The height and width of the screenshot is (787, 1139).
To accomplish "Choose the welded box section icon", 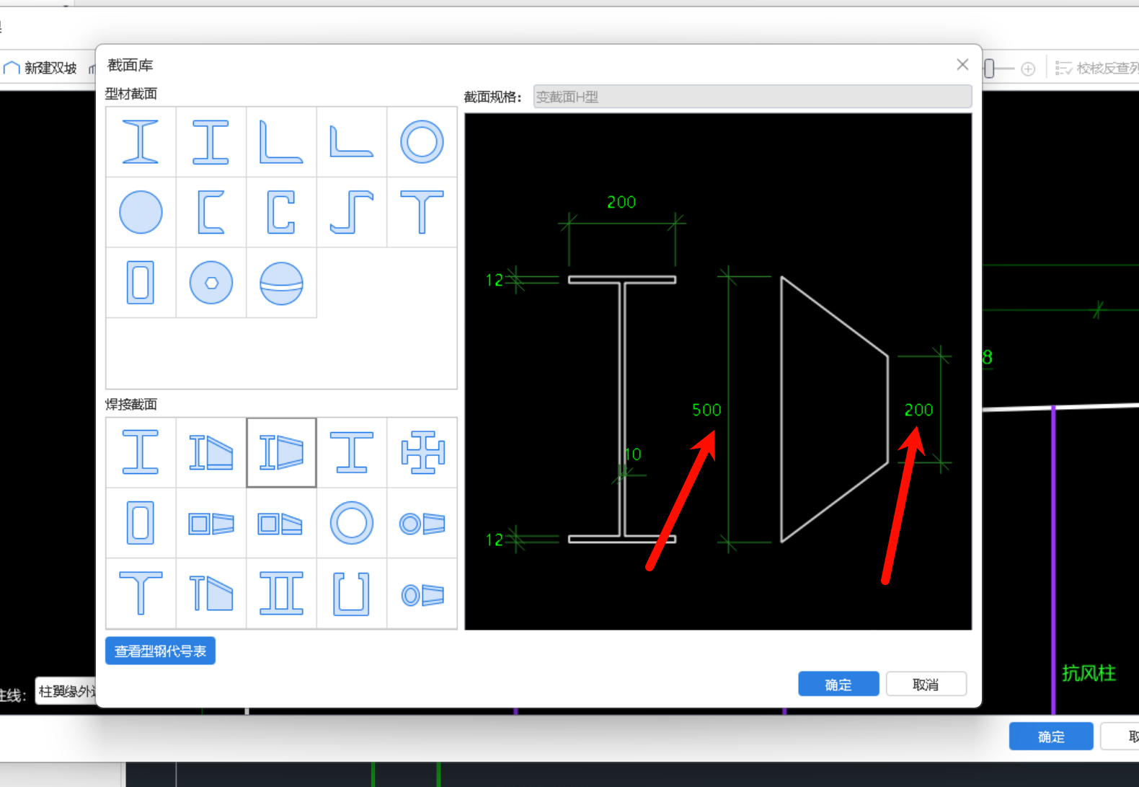I will click(141, 523).
